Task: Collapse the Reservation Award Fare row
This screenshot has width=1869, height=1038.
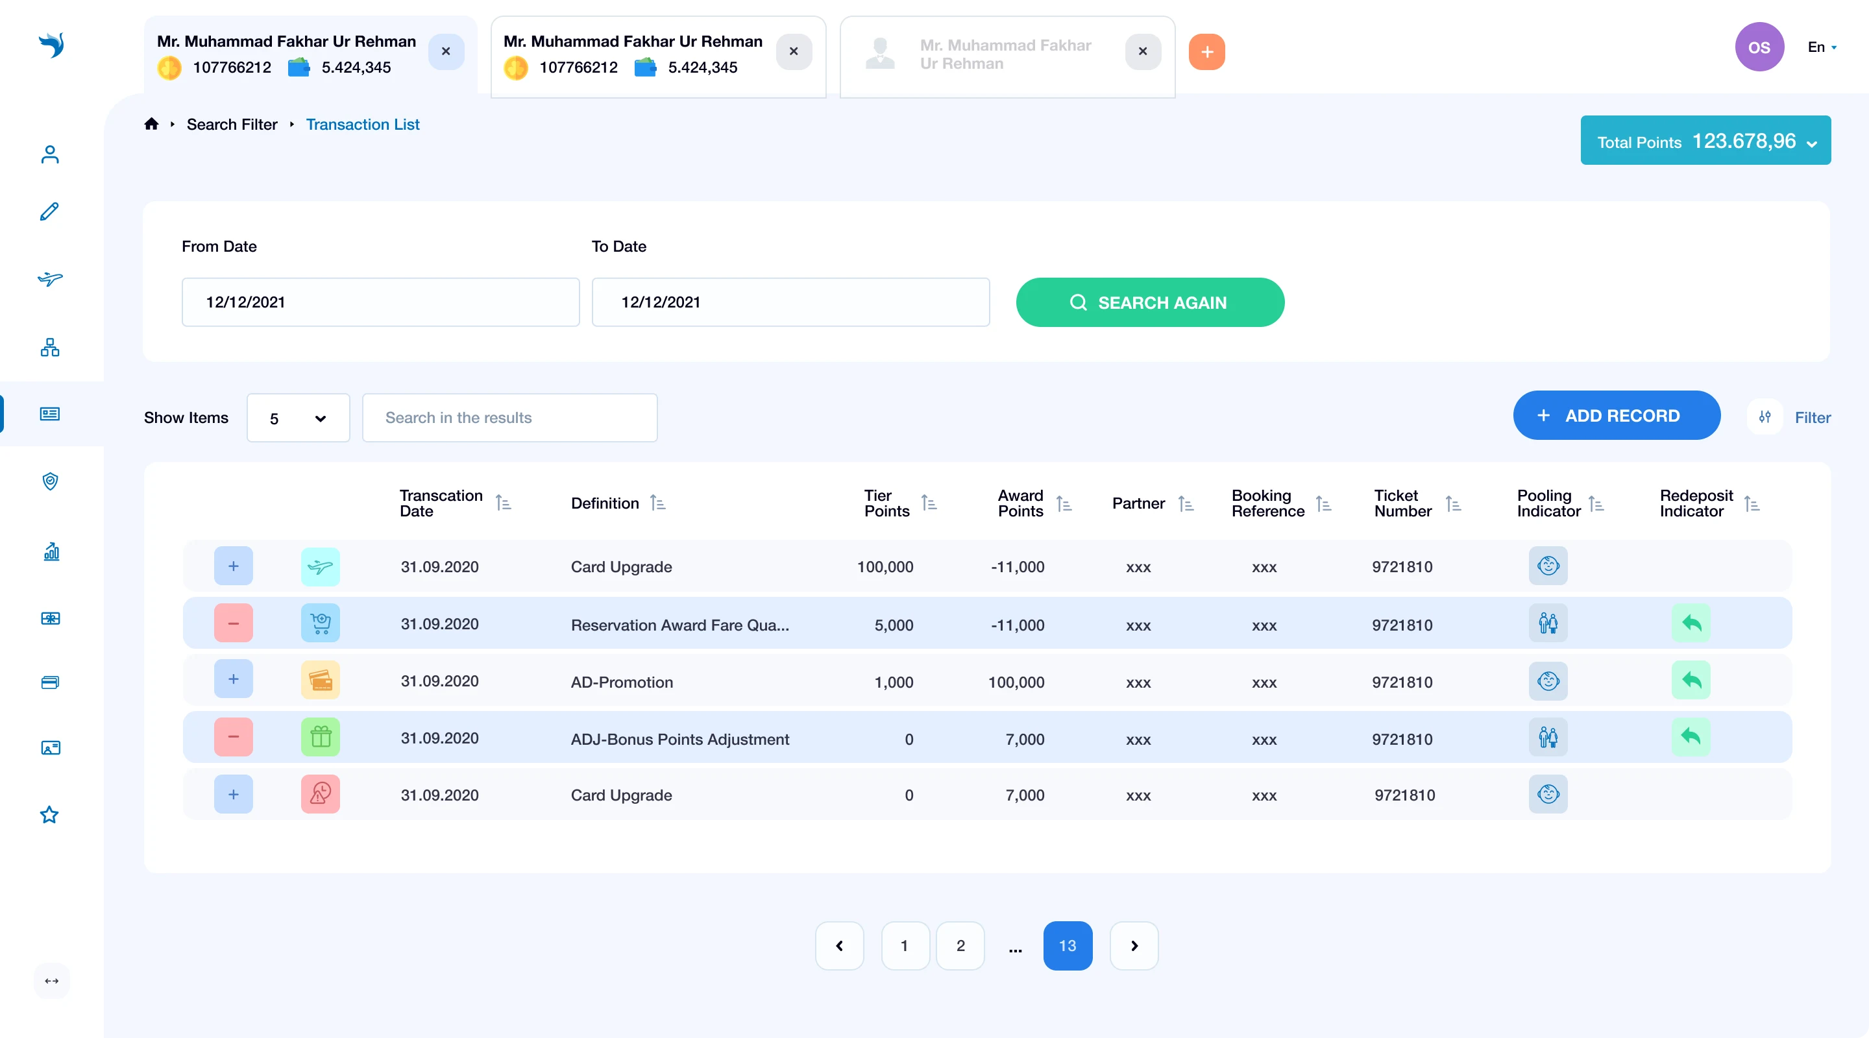Action: (233, 623)
